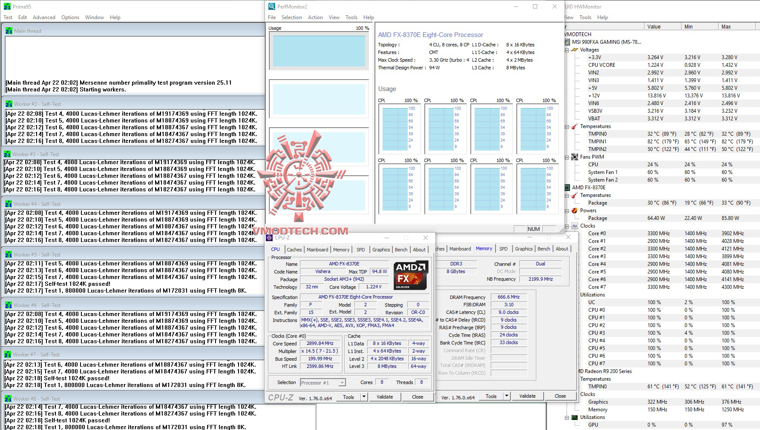Viewport: 760px width, 430px height.
Task: Collapse the Powers node in HWMonitor
Action: [x=567, y=211]
